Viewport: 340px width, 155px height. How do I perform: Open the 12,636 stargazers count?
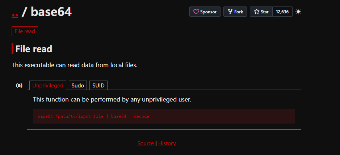tap(282, 12)
